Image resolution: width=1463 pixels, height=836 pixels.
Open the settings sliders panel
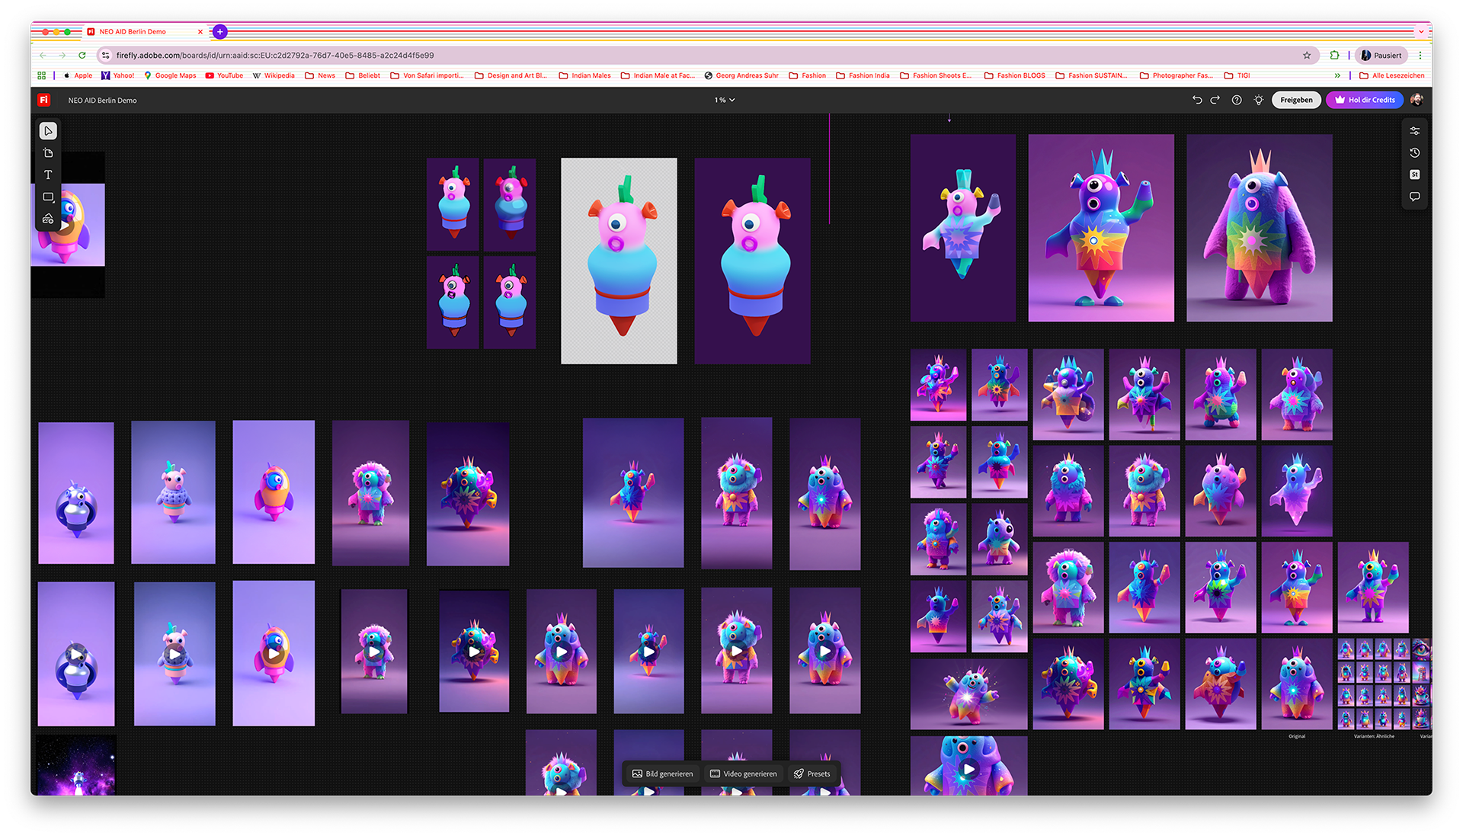point(1414,131)
